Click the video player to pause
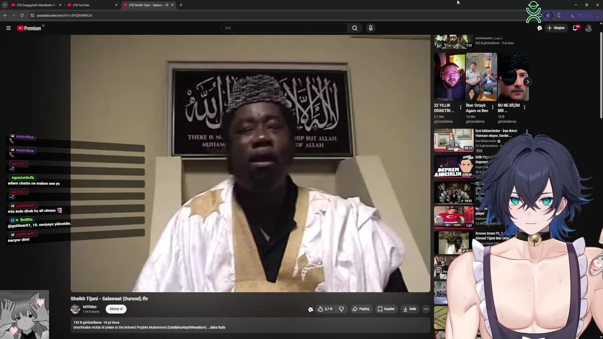603x339 pixels. click(x=250, y=163)
